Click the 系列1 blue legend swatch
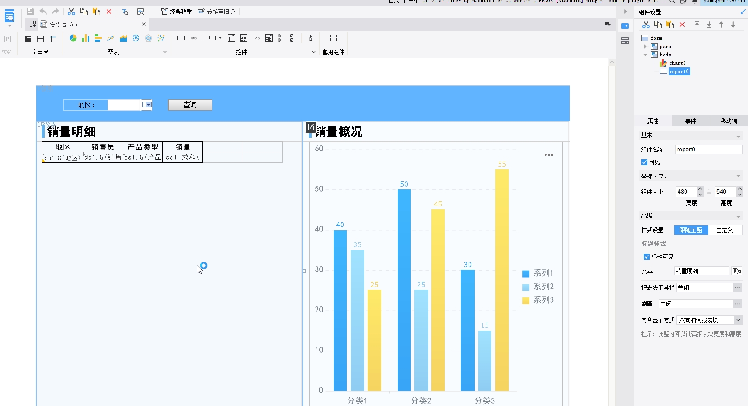Viewport: 748px width, 406px height. point(526,274)
